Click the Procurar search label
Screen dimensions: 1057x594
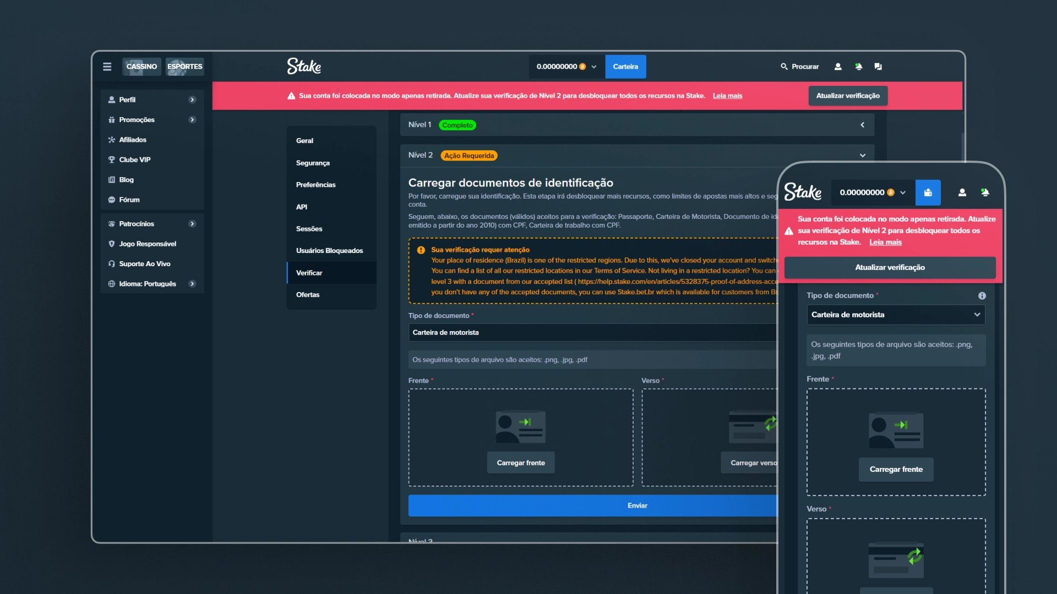point(805,67)
